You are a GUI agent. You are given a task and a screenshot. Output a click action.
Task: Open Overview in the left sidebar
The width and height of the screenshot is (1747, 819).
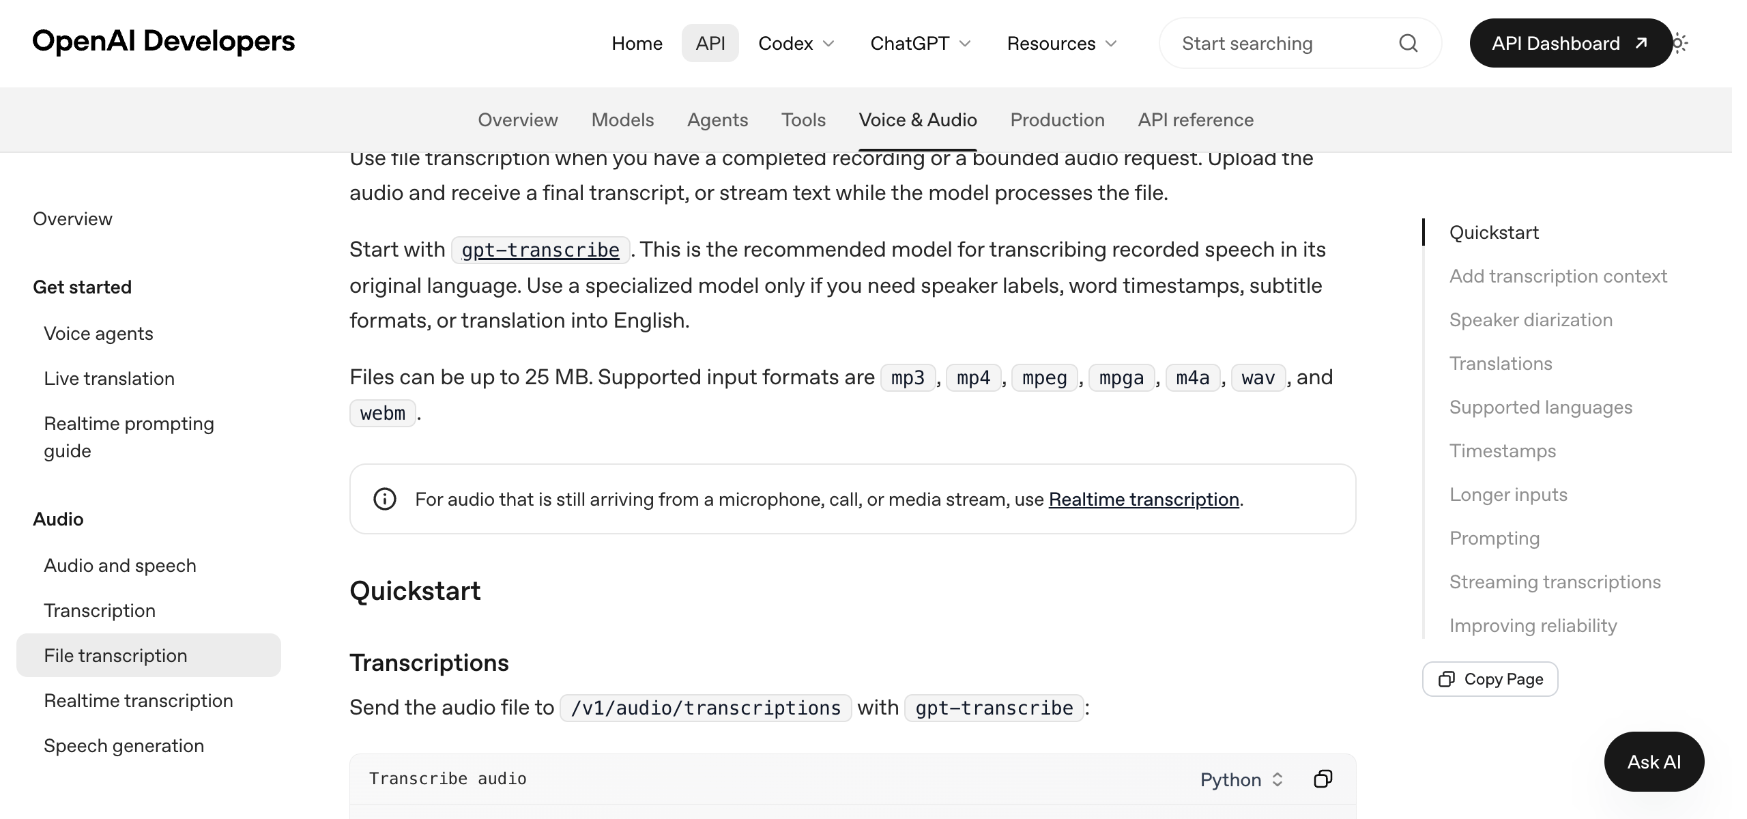[x=72, y=218]
